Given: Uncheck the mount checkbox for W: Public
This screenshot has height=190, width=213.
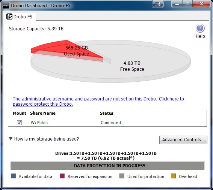Looking at the screenshot, I should (19, 123).
